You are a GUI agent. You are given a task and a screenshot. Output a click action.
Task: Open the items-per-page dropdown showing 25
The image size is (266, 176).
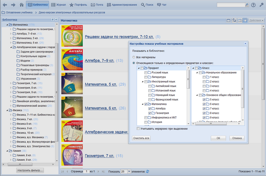pos(129,171)
